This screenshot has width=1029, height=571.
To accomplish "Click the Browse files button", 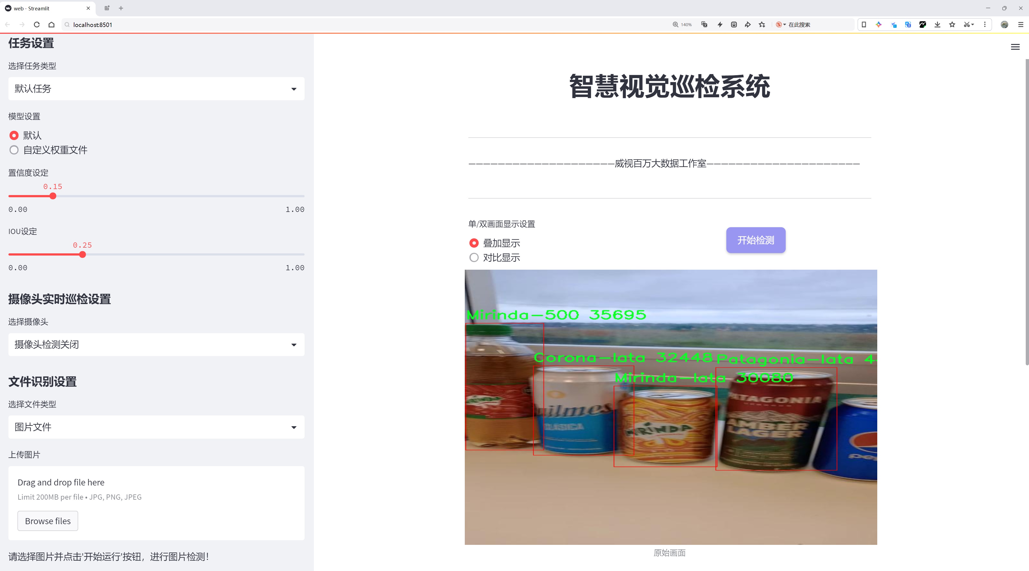I will tap(47, 521).
